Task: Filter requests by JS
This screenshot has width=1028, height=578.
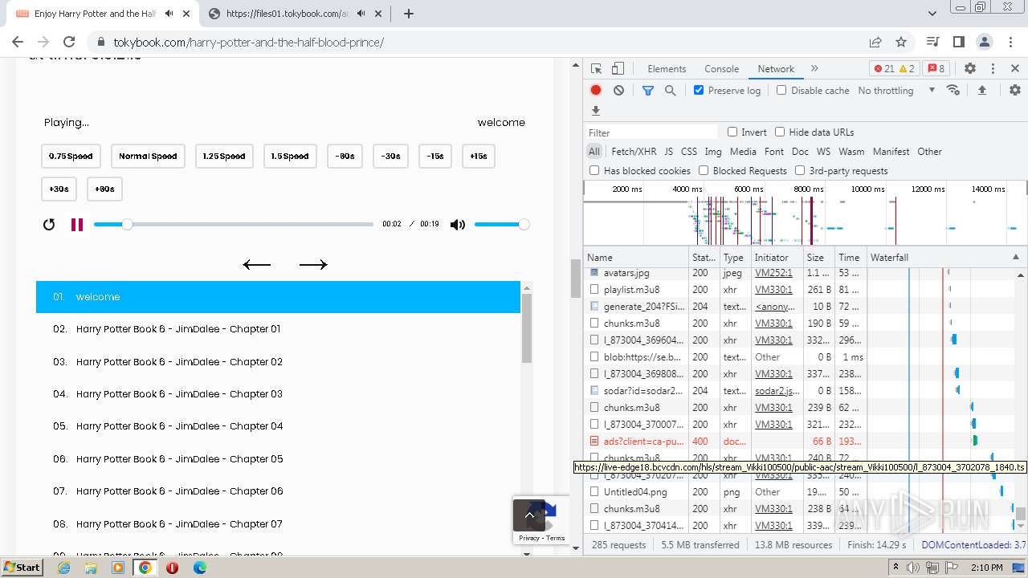Action: tap(669, 152)
